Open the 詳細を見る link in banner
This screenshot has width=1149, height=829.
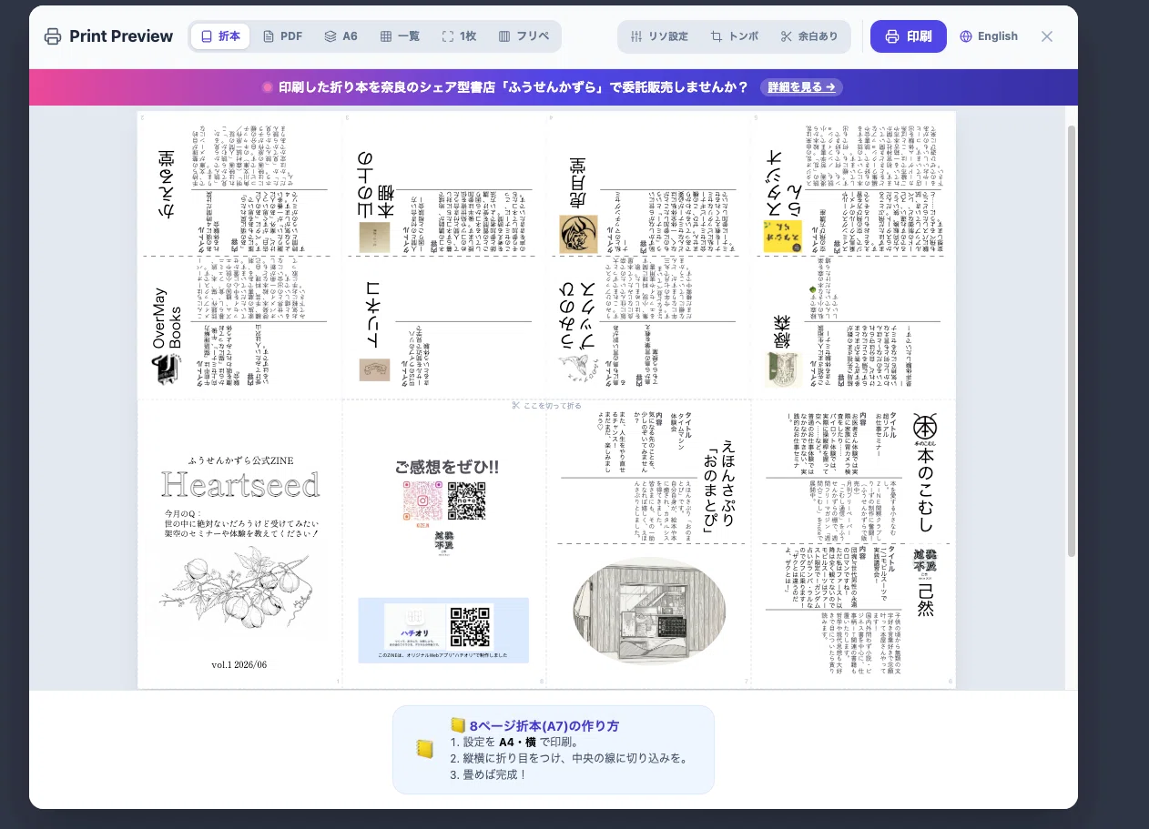801,87
